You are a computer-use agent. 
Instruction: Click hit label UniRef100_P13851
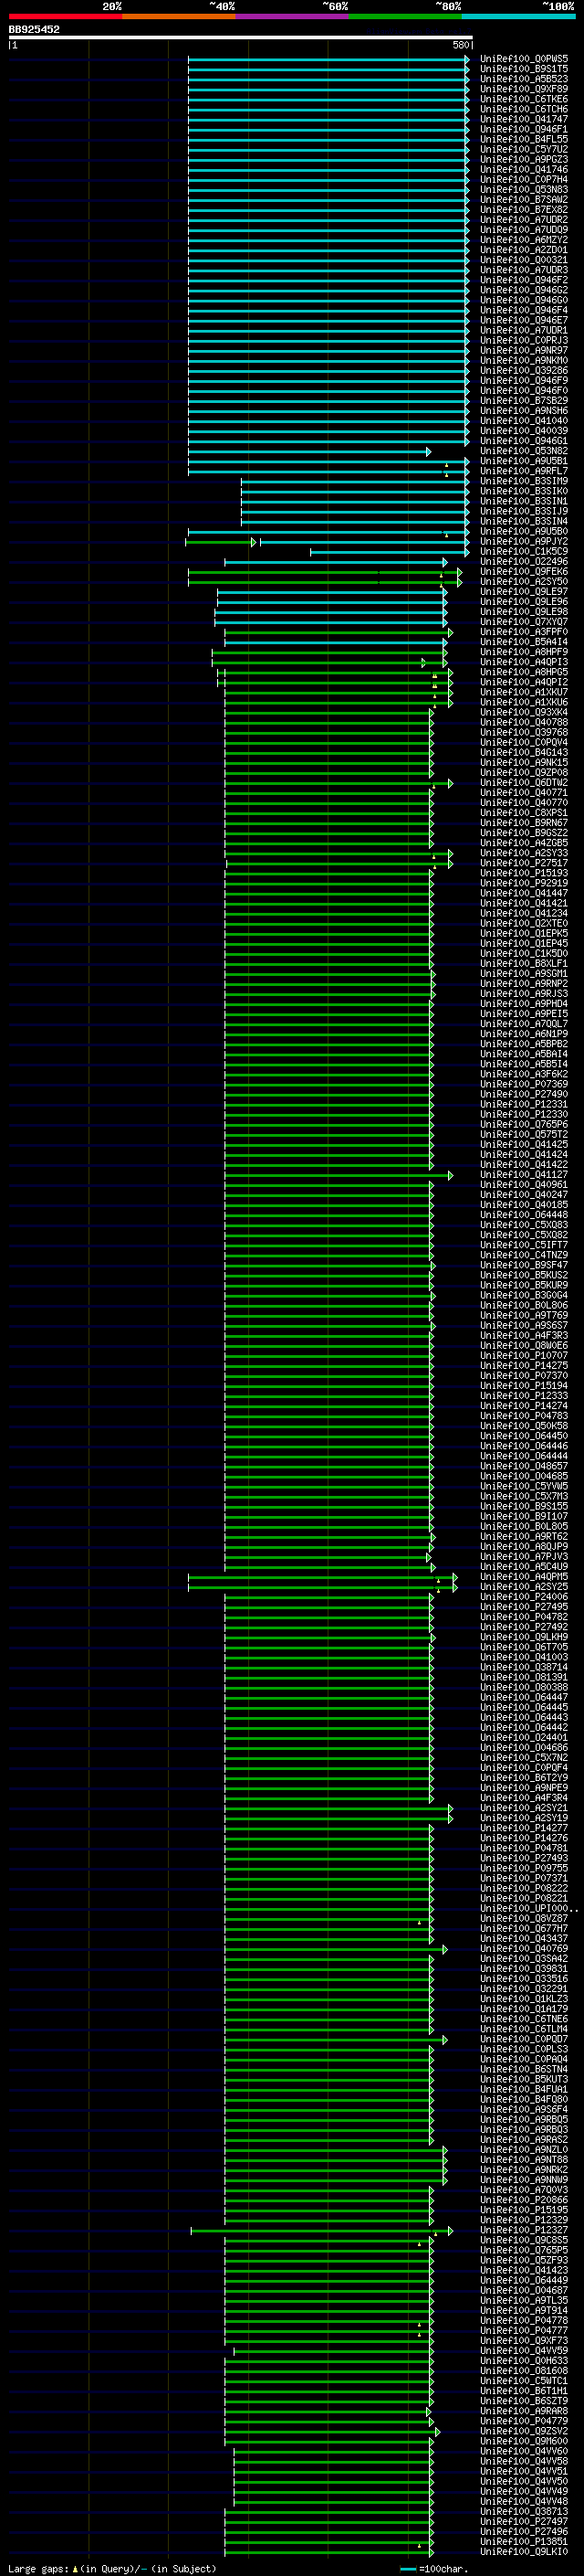pos(523,2541)
